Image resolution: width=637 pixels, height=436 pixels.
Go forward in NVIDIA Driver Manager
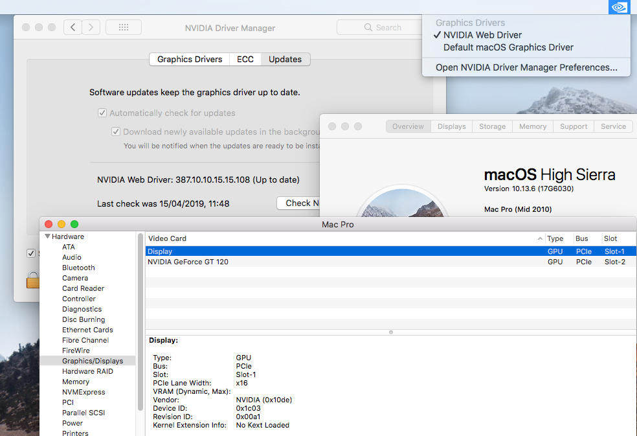coord(91,27)
